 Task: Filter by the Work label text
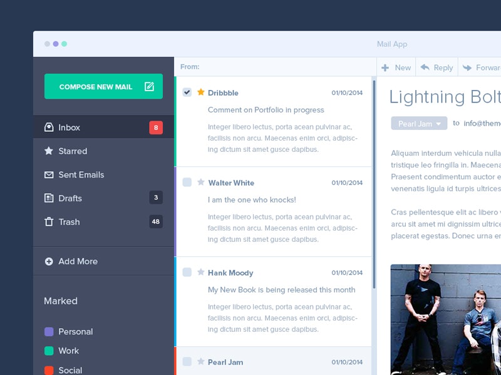[69, 351]
